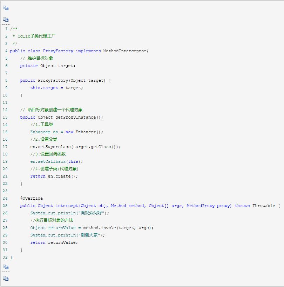Click the constructor 'ProxyFactory(Object target)' text
The height and width of the screenshot is (287, 284).
(72, 80)
